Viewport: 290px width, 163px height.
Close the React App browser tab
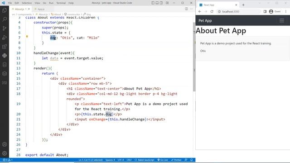(x=236, y=5)
